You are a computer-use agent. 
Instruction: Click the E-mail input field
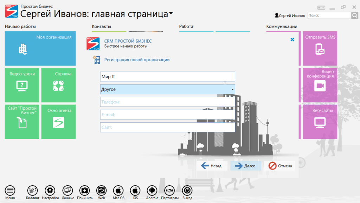168,115
